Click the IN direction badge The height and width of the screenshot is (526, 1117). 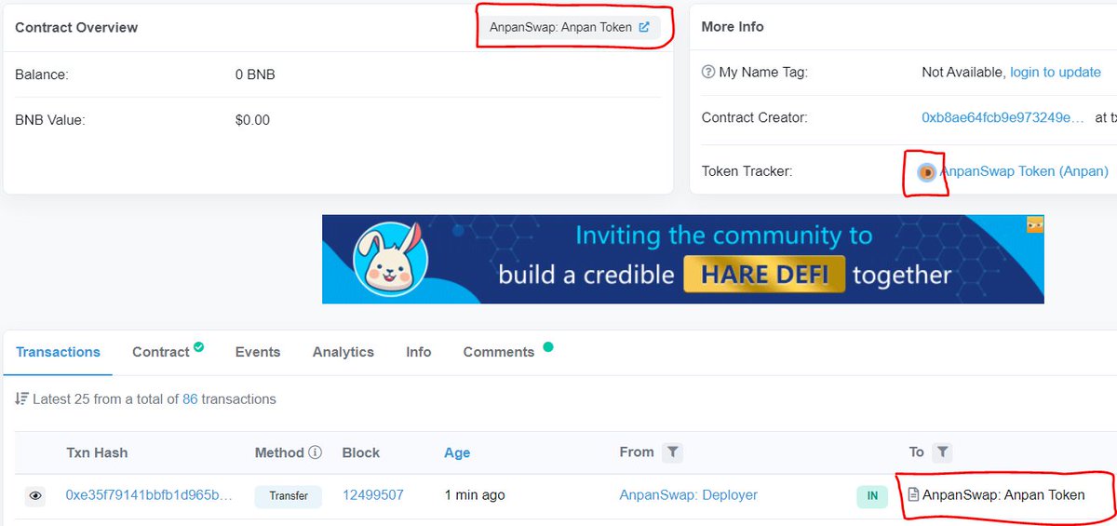click(872, 496)
